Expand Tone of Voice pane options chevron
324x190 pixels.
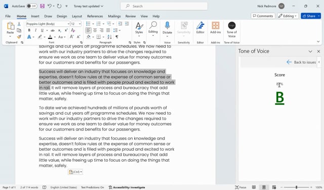pyautogui.click(x=310, y=52)
